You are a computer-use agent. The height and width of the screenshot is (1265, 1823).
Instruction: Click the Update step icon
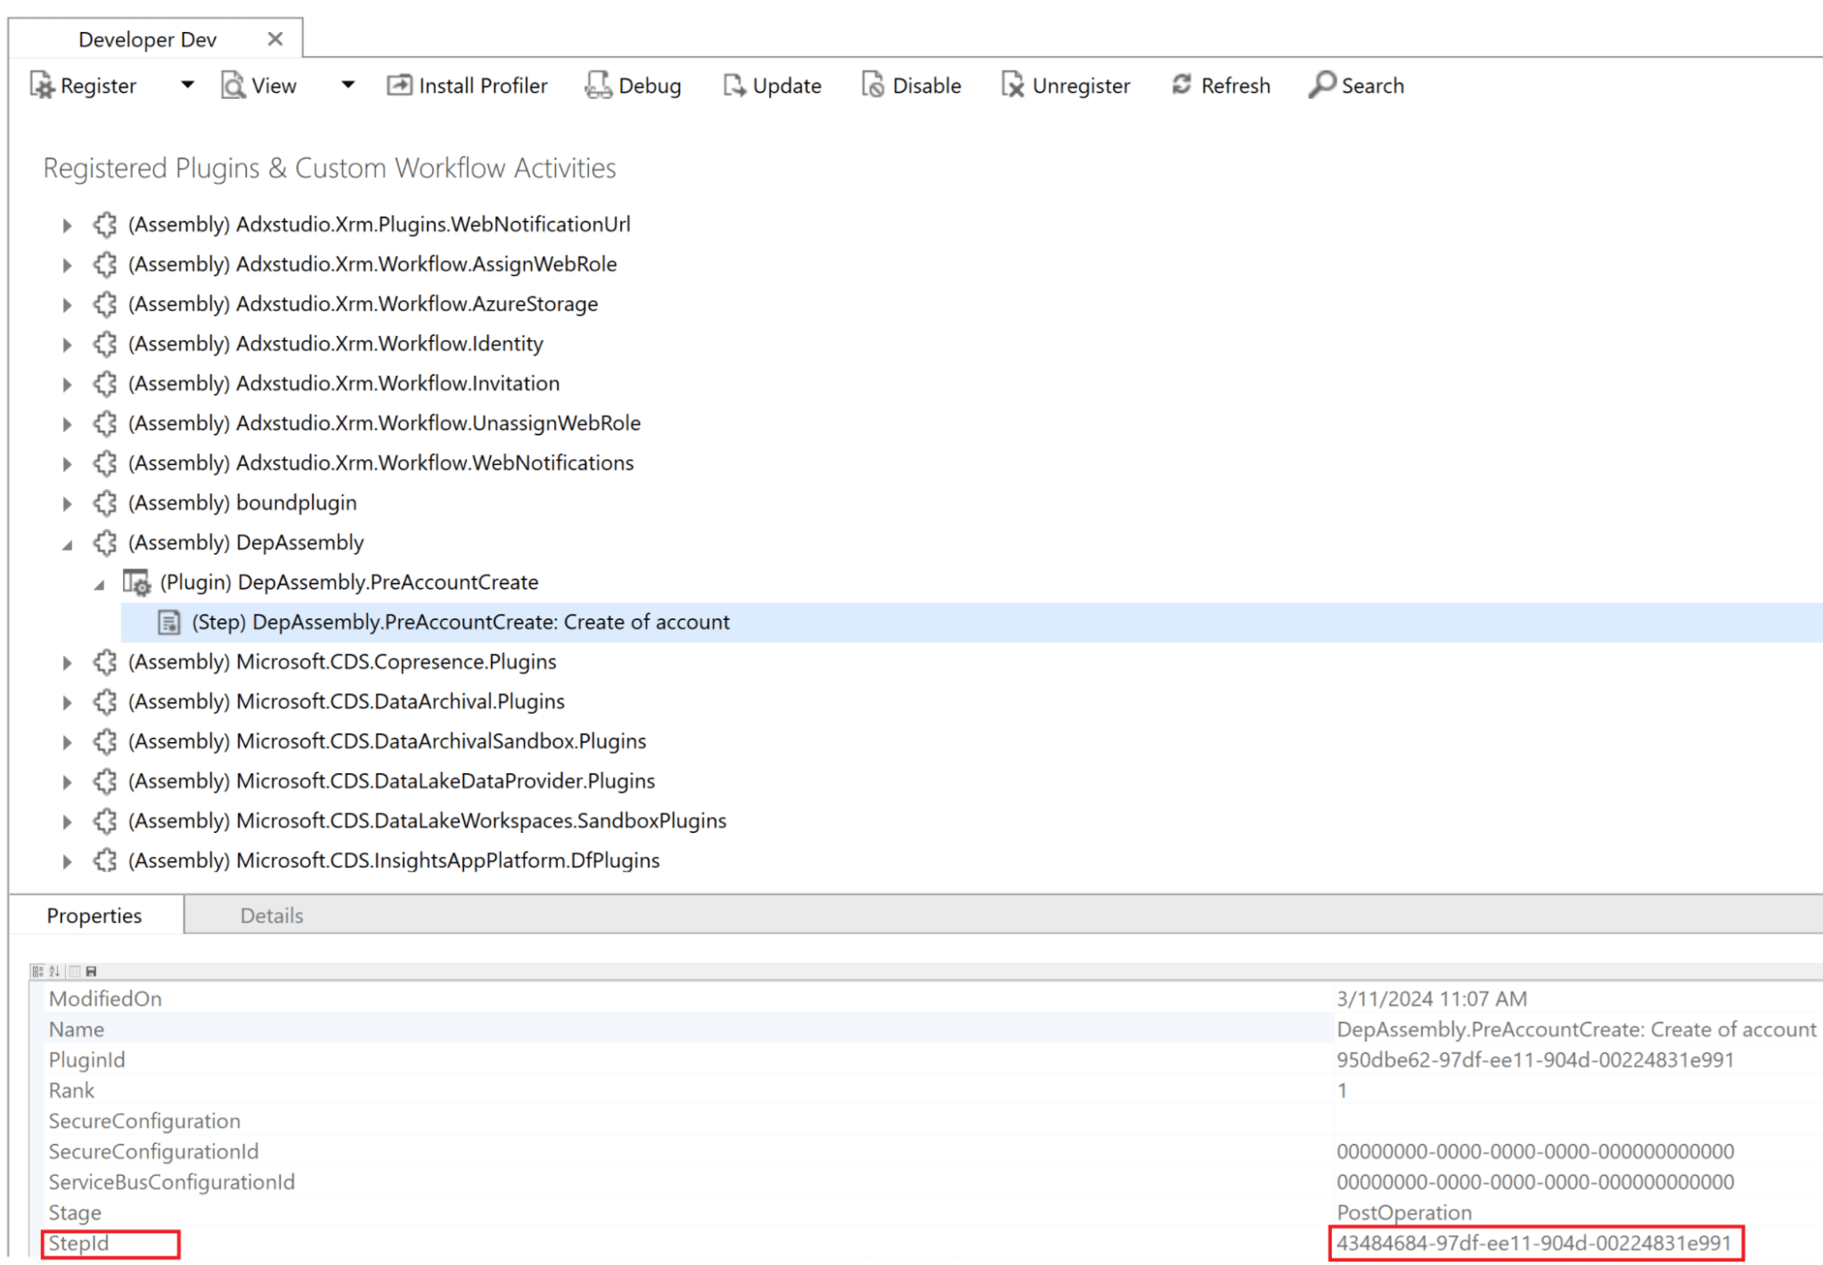coord(733,86)
